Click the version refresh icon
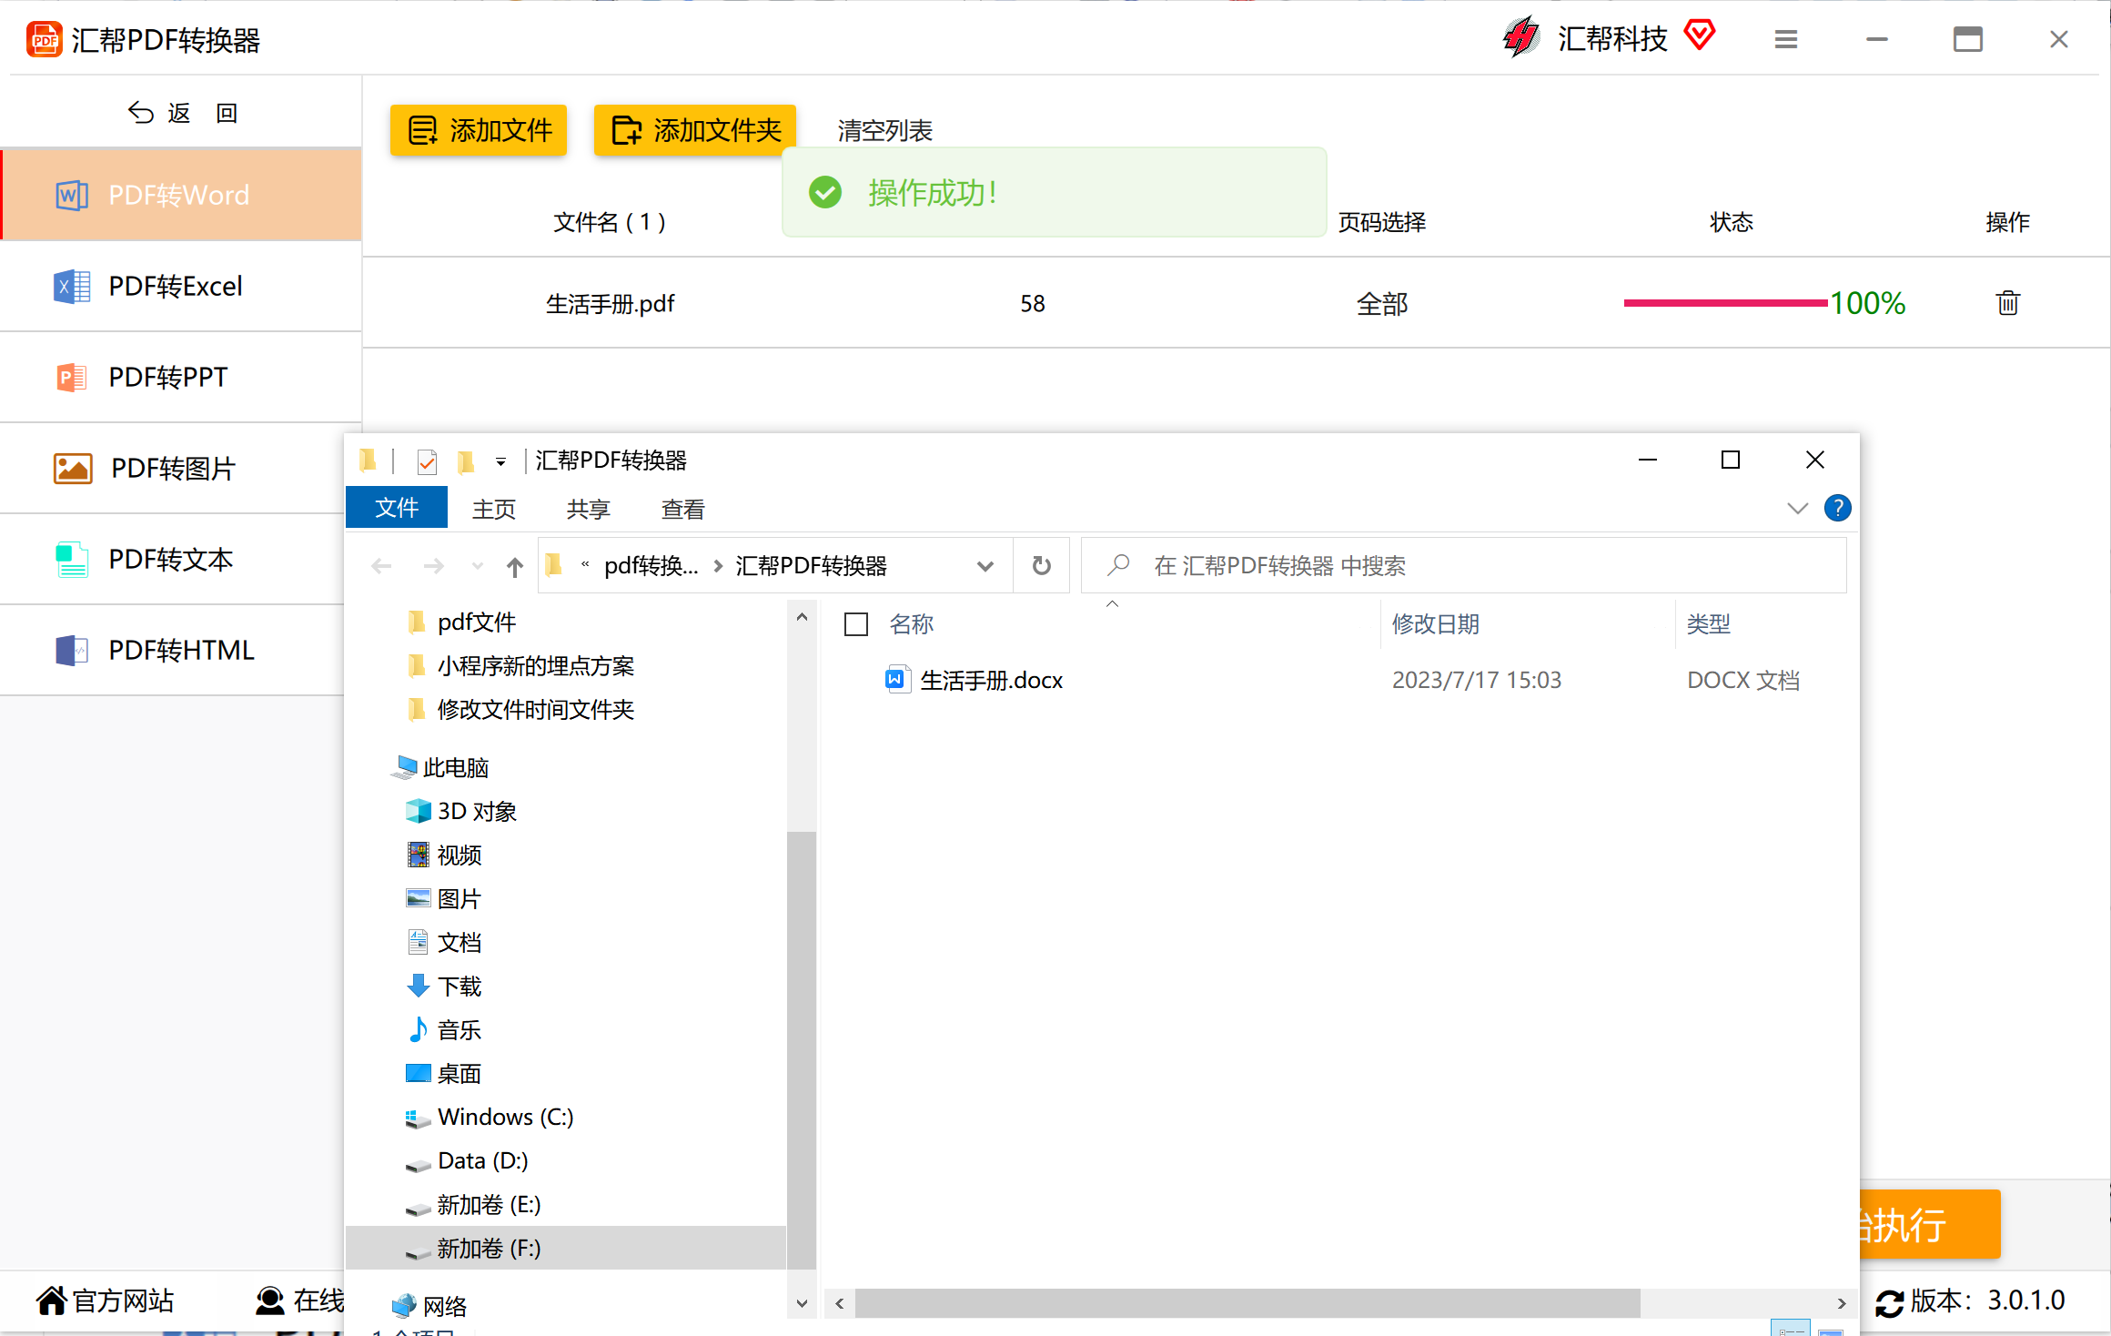 point(1889,1303)
